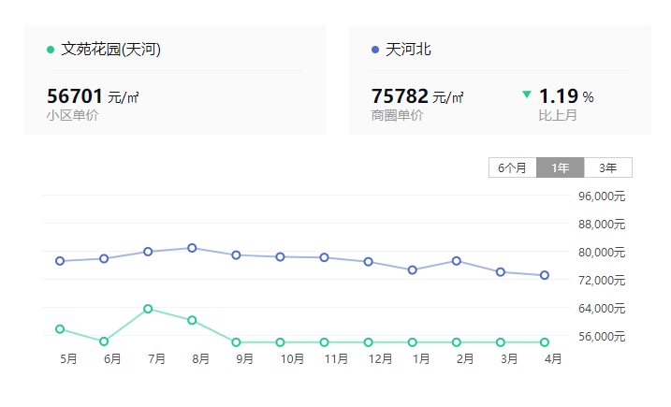Click the 11月 x-axis label
This screenshot has width=671, height=407.
(336, 358)
